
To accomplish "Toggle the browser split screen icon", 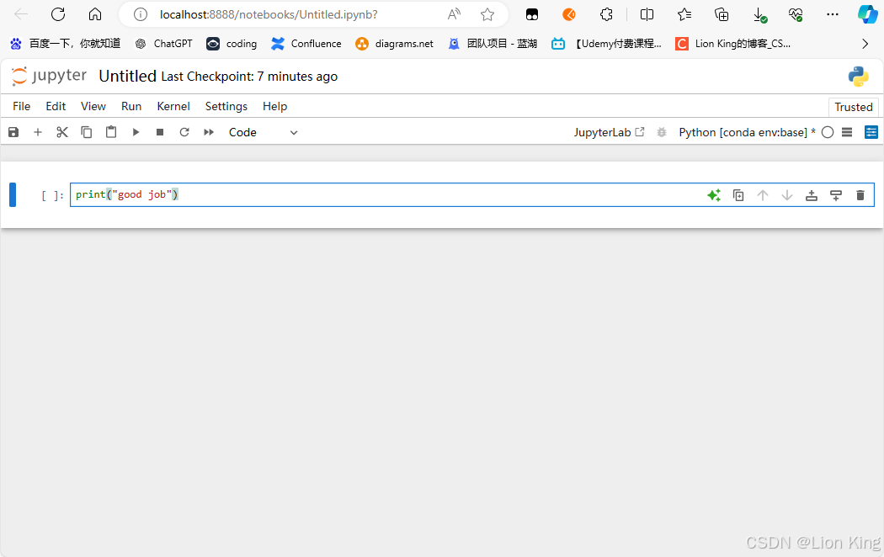I will [647, 14].
